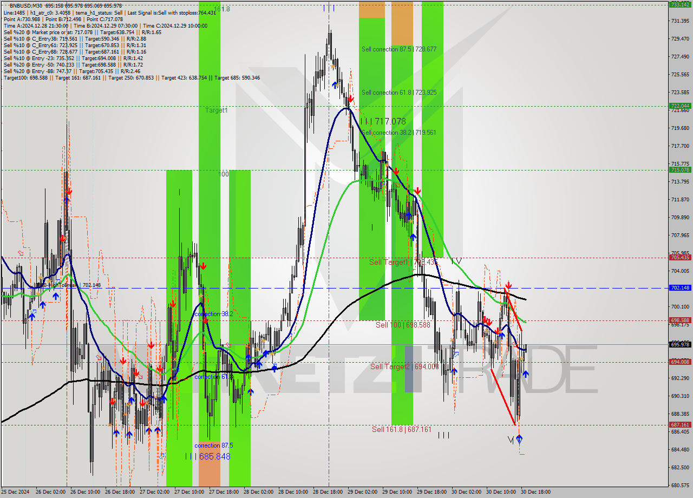693x498 pixels.
Task: Select the '| | | 717.078' wave label
Action: [383, 122]
